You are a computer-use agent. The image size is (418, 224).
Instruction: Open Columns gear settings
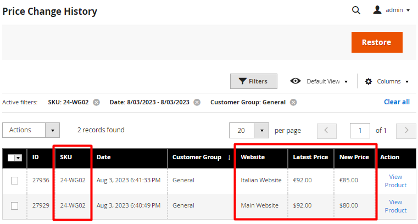369,81
